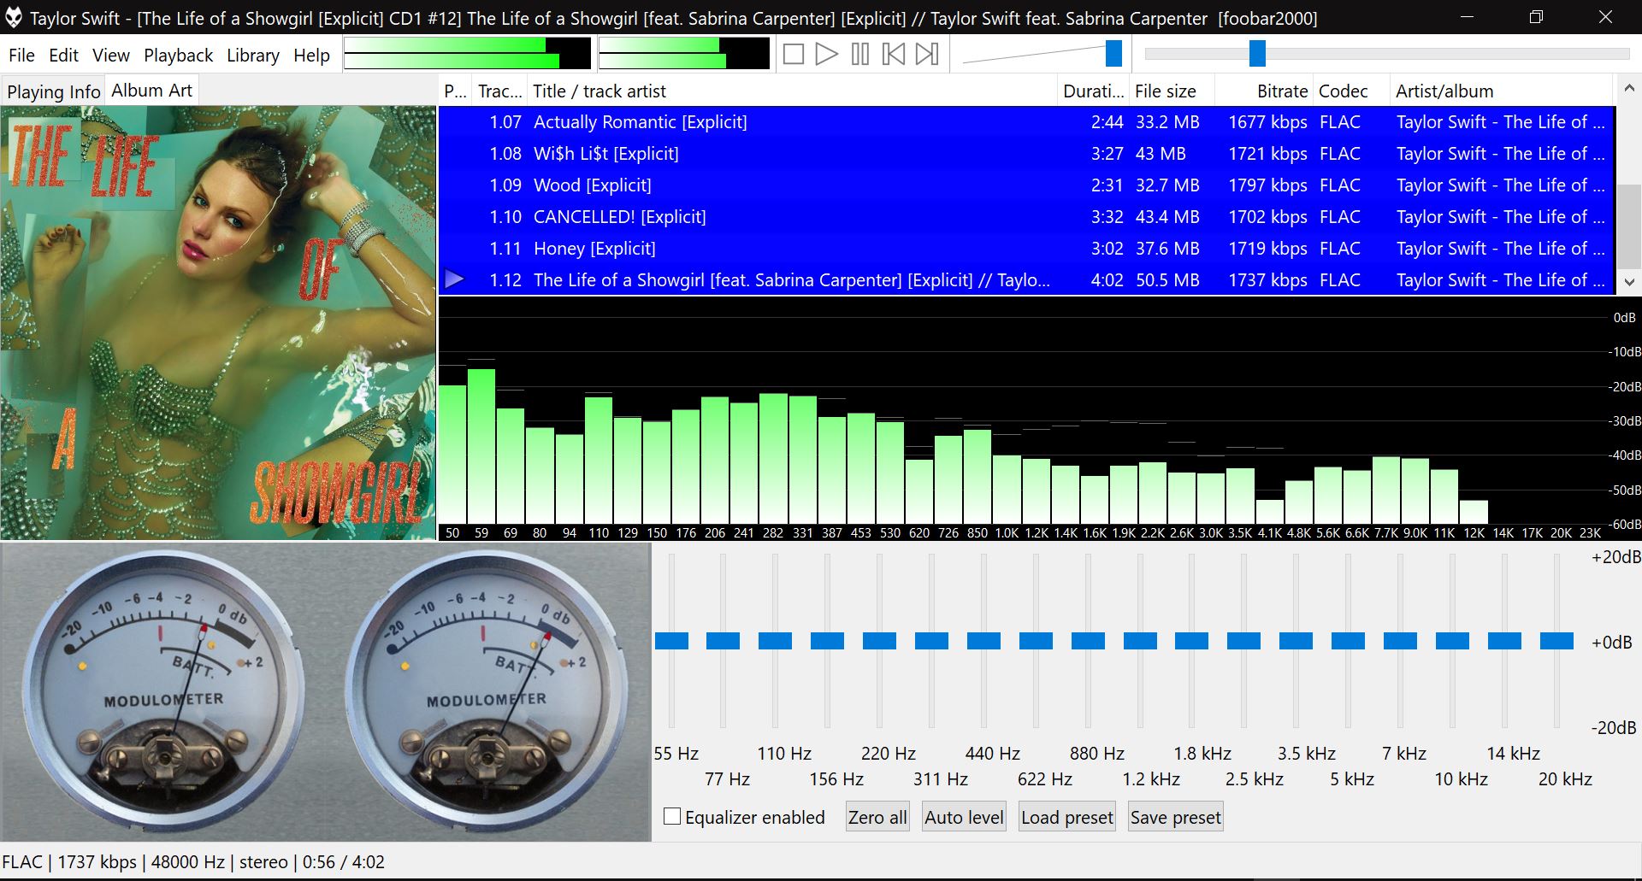The width and height of the screenshot is (1642, 881).
Task: Click the Auto level button
Action: pos(964,817)
